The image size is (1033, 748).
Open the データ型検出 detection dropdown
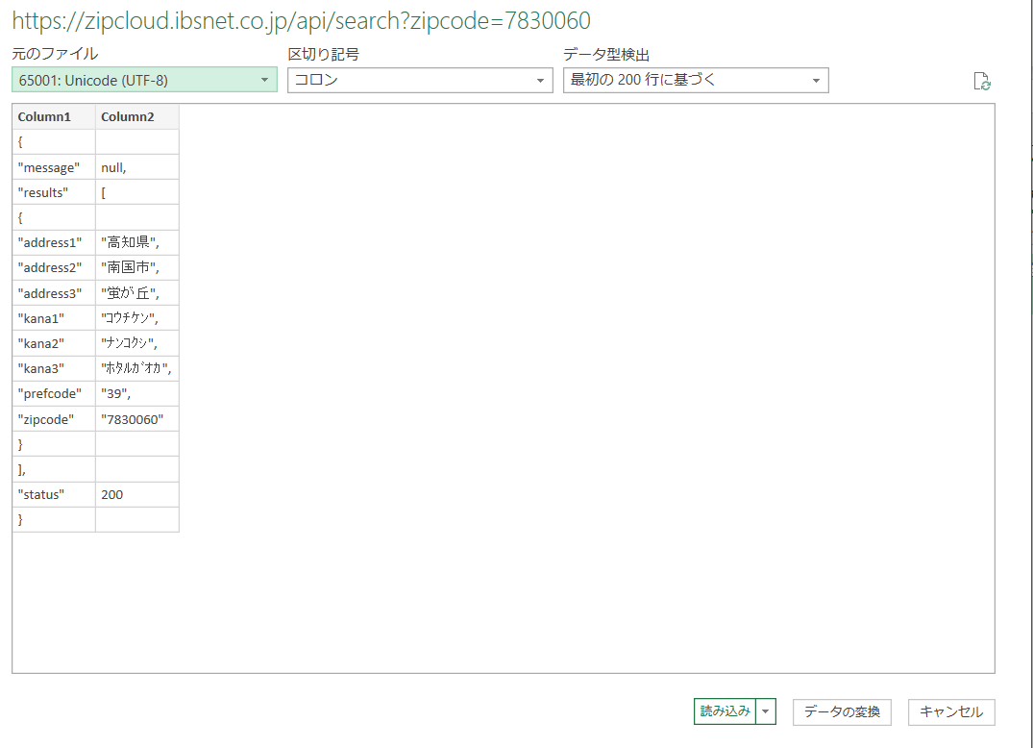pos(816,80)
